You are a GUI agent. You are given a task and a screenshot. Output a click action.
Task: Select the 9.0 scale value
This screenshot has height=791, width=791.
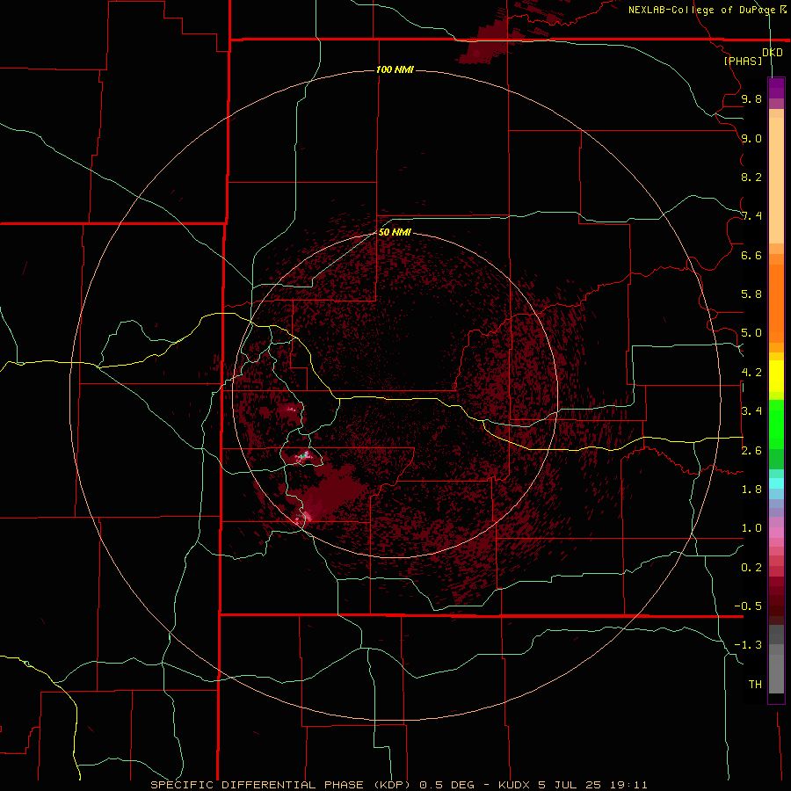pyautogui.click(x=751, y=138)
